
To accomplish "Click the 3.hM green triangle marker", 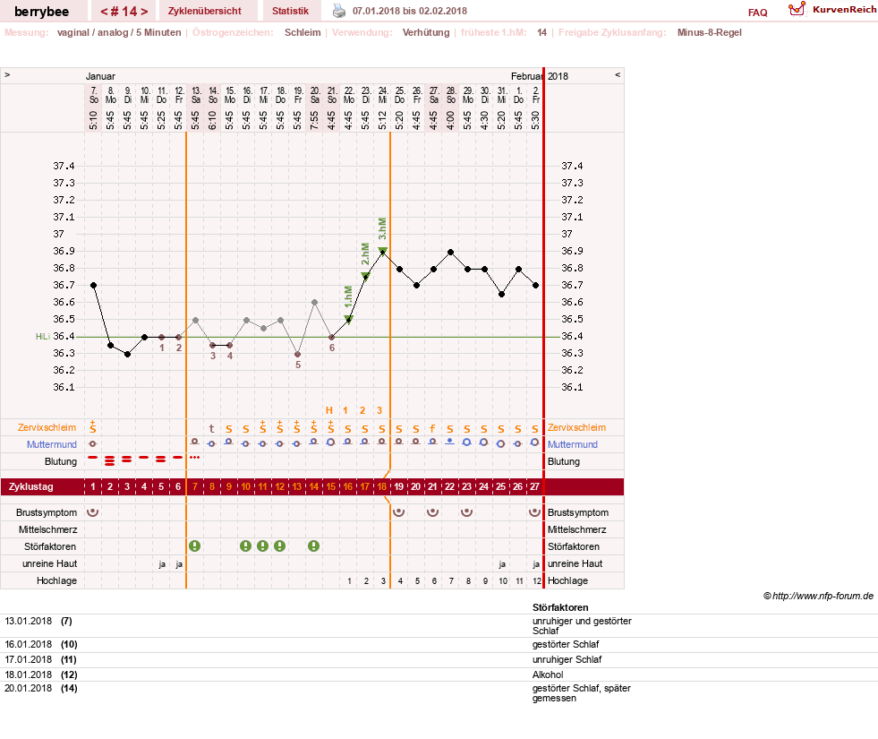I will [382, 251].
